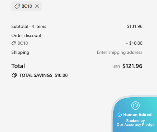Click the BC10 discount code under Order discount
The height and width of the screenshot is (132, 157).
(x=23, y=43)
